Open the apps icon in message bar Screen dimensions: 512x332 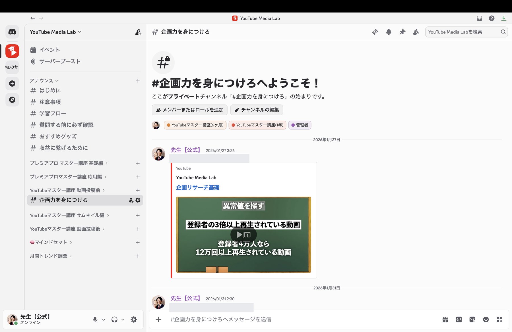pyautogui.click(x=499, y=320)
